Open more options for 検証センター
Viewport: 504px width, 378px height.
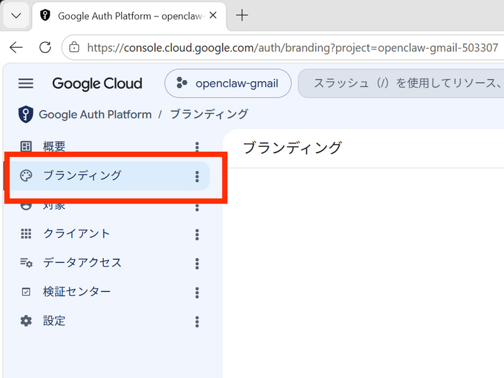click(x=197, y=292)
